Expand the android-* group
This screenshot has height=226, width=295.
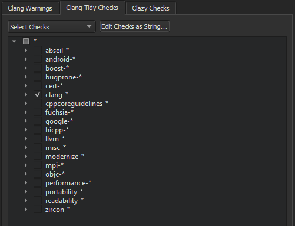tap(26, 59)
